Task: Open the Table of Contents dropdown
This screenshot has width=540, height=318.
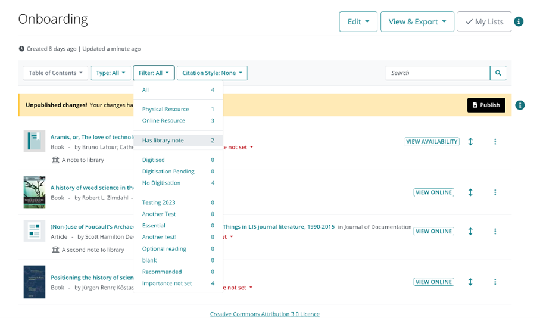Action: 56,73
